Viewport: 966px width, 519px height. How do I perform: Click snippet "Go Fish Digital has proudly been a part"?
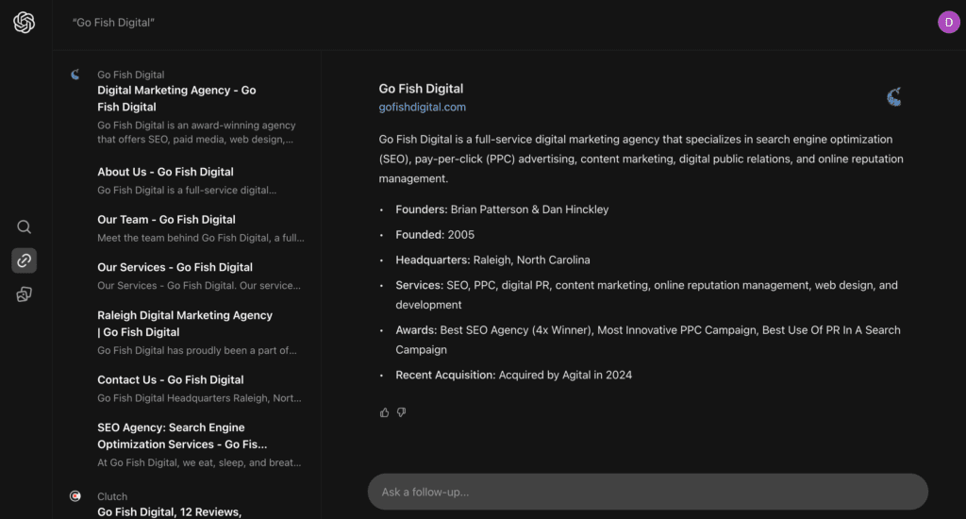coord(197,350)
